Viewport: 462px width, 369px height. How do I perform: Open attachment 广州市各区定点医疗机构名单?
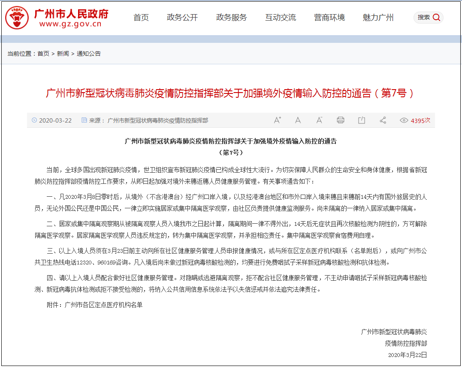pyautogui.click(x=103, y=305)
